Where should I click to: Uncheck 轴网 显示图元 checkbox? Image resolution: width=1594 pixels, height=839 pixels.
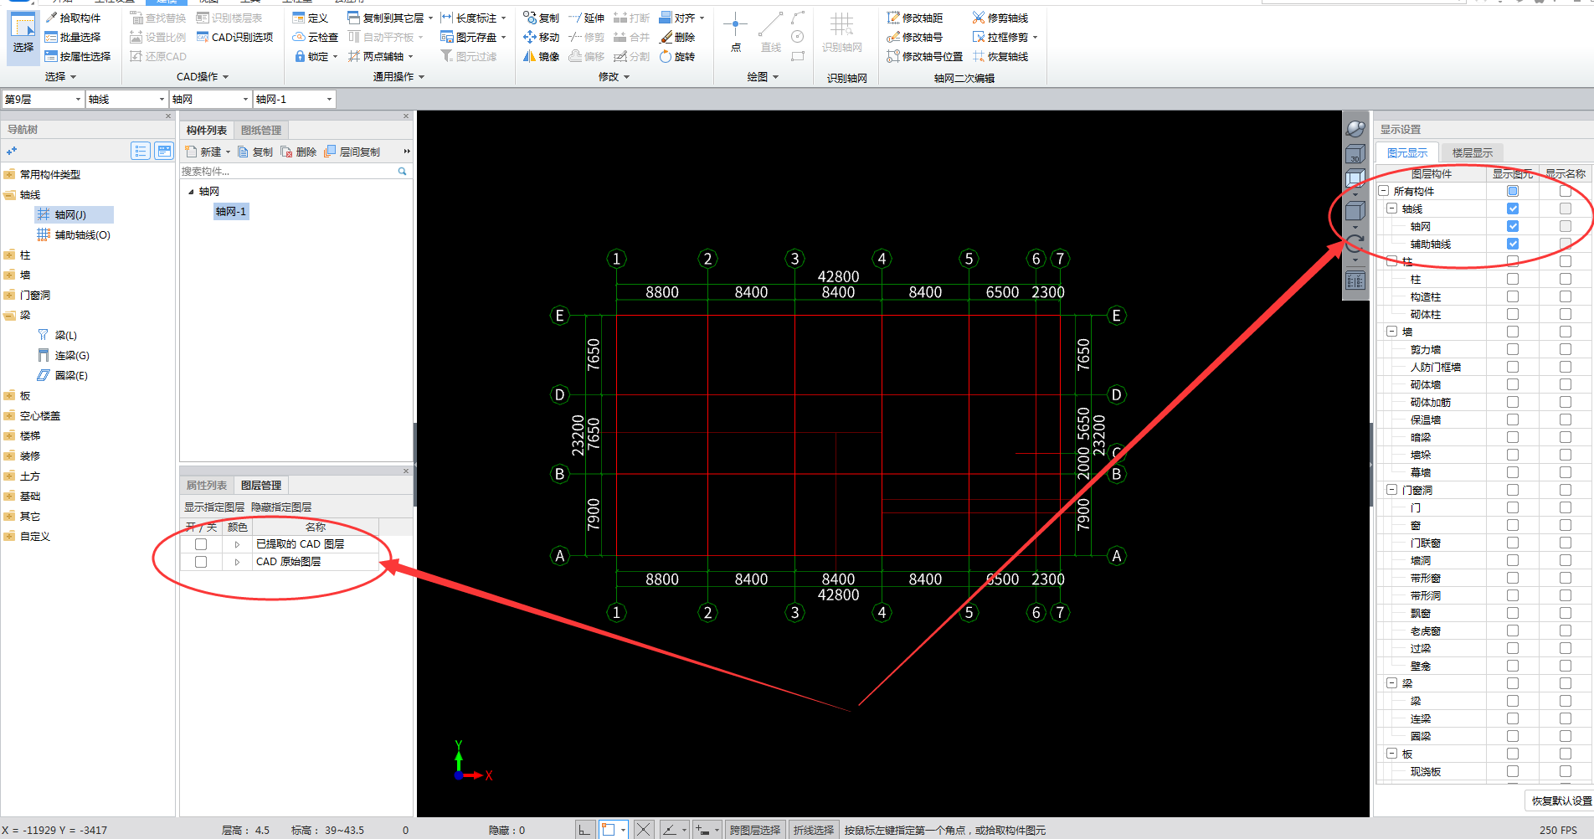pyautogui.click(x=1513, y=226)
